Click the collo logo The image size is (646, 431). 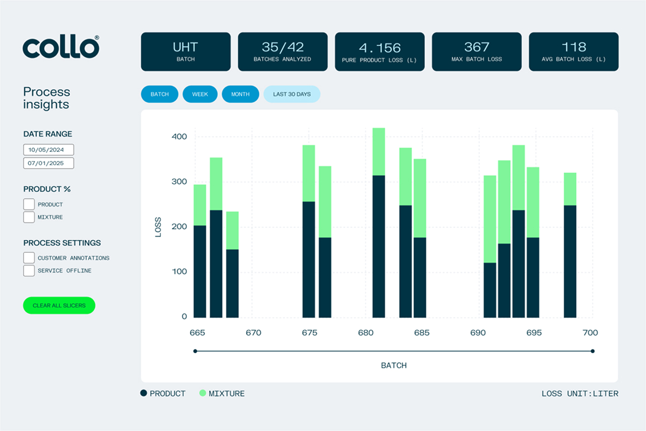click(60, 47)
